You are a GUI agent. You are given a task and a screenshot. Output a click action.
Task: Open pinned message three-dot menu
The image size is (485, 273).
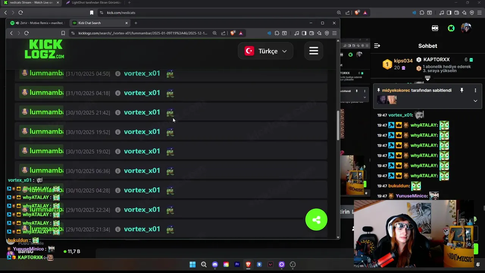click(475, 90)
